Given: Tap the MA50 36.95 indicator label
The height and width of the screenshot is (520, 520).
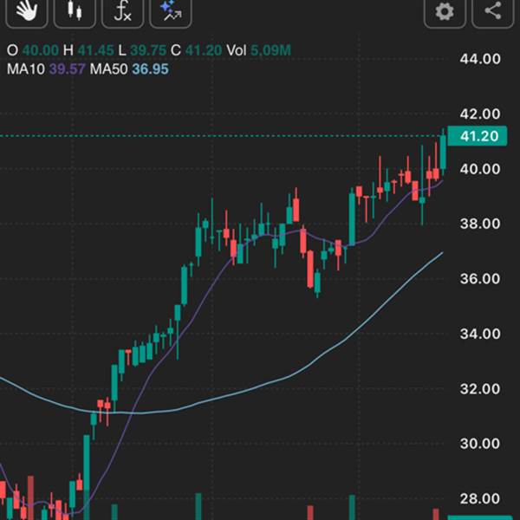Looking at the screenshot, I should click(x=129, y=69).
